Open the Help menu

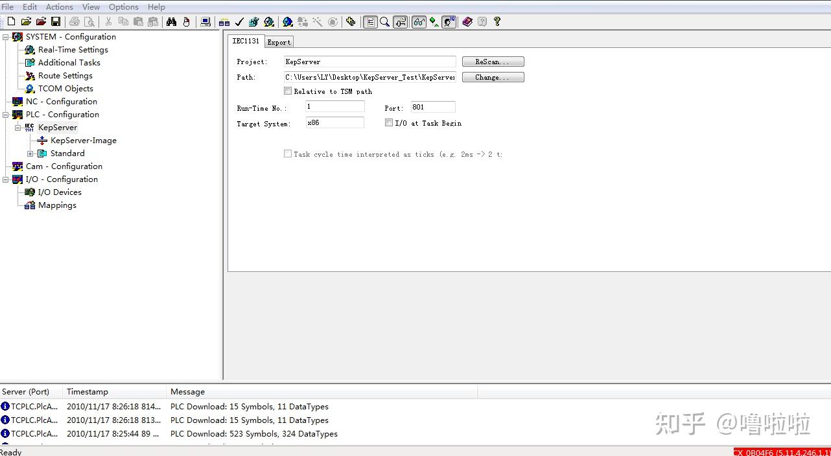coord(156,6)
